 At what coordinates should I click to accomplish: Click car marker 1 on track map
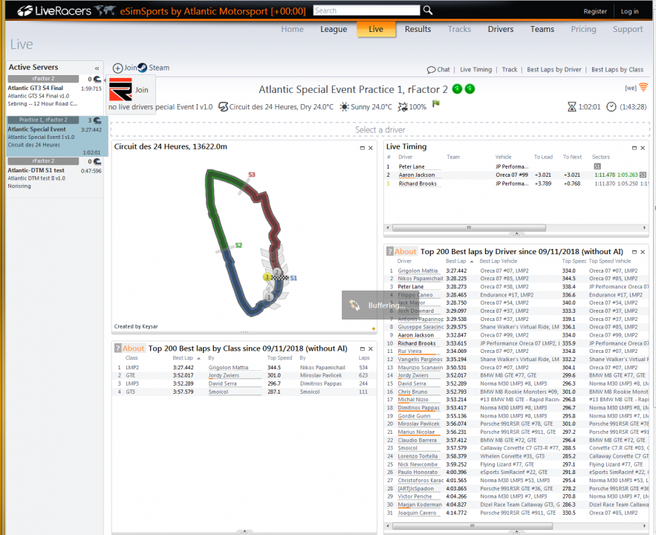coord(269,297)
